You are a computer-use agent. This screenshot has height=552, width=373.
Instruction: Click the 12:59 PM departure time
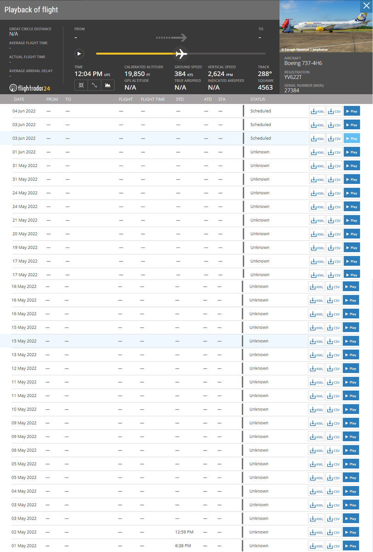coord(184,532)
